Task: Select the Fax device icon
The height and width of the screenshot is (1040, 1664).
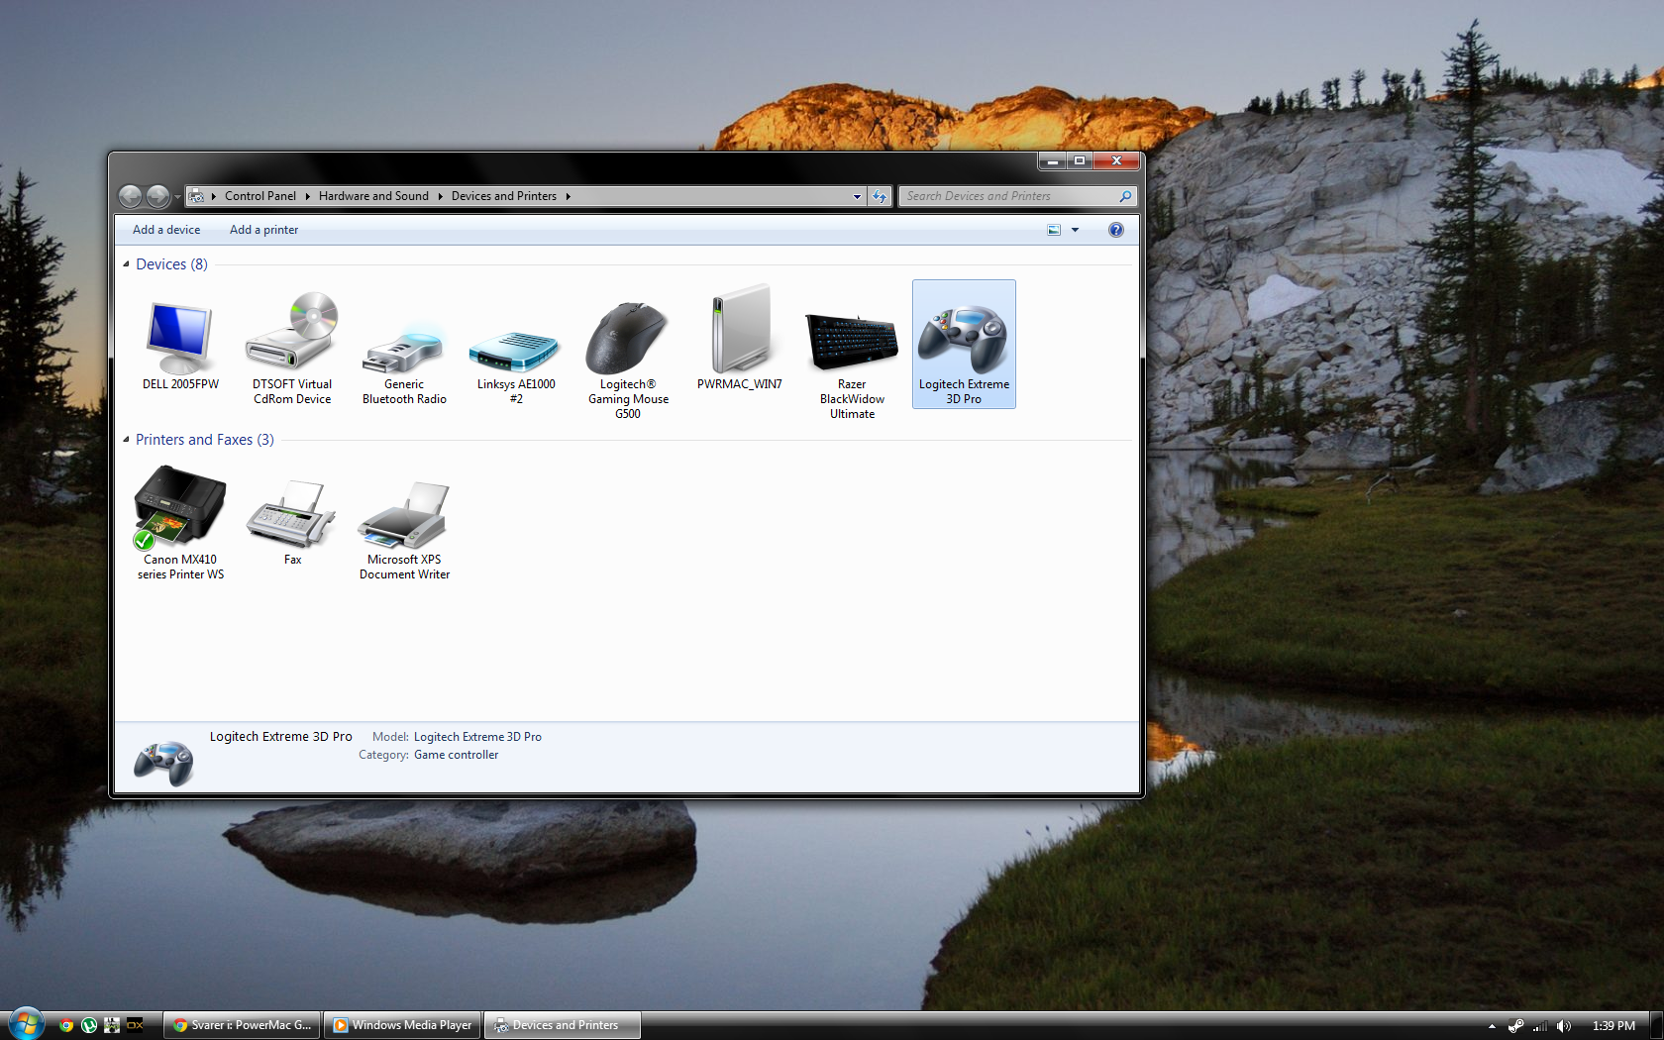Action: point(292,523)
